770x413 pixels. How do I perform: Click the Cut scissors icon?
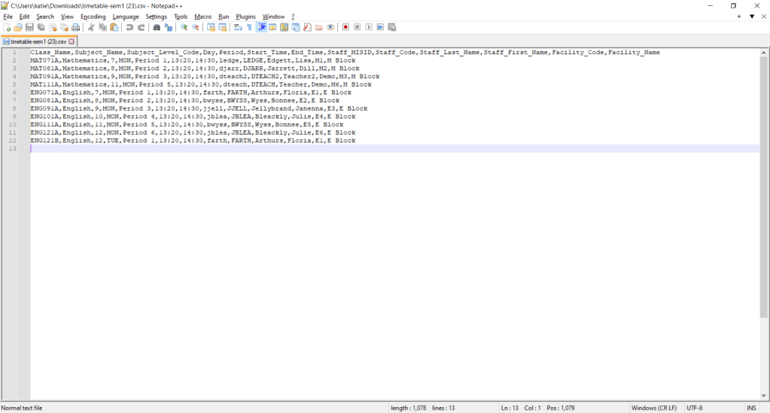point(91,28)
